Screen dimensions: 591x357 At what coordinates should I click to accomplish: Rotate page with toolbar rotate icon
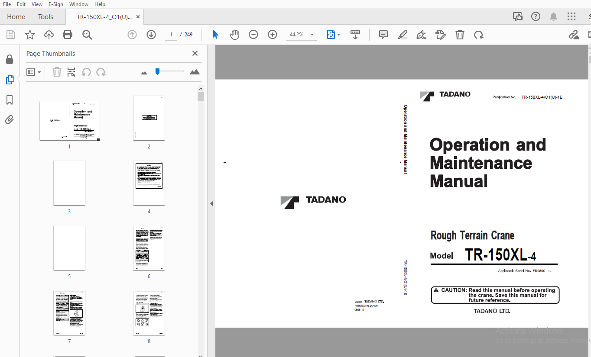tap(478, 35)
